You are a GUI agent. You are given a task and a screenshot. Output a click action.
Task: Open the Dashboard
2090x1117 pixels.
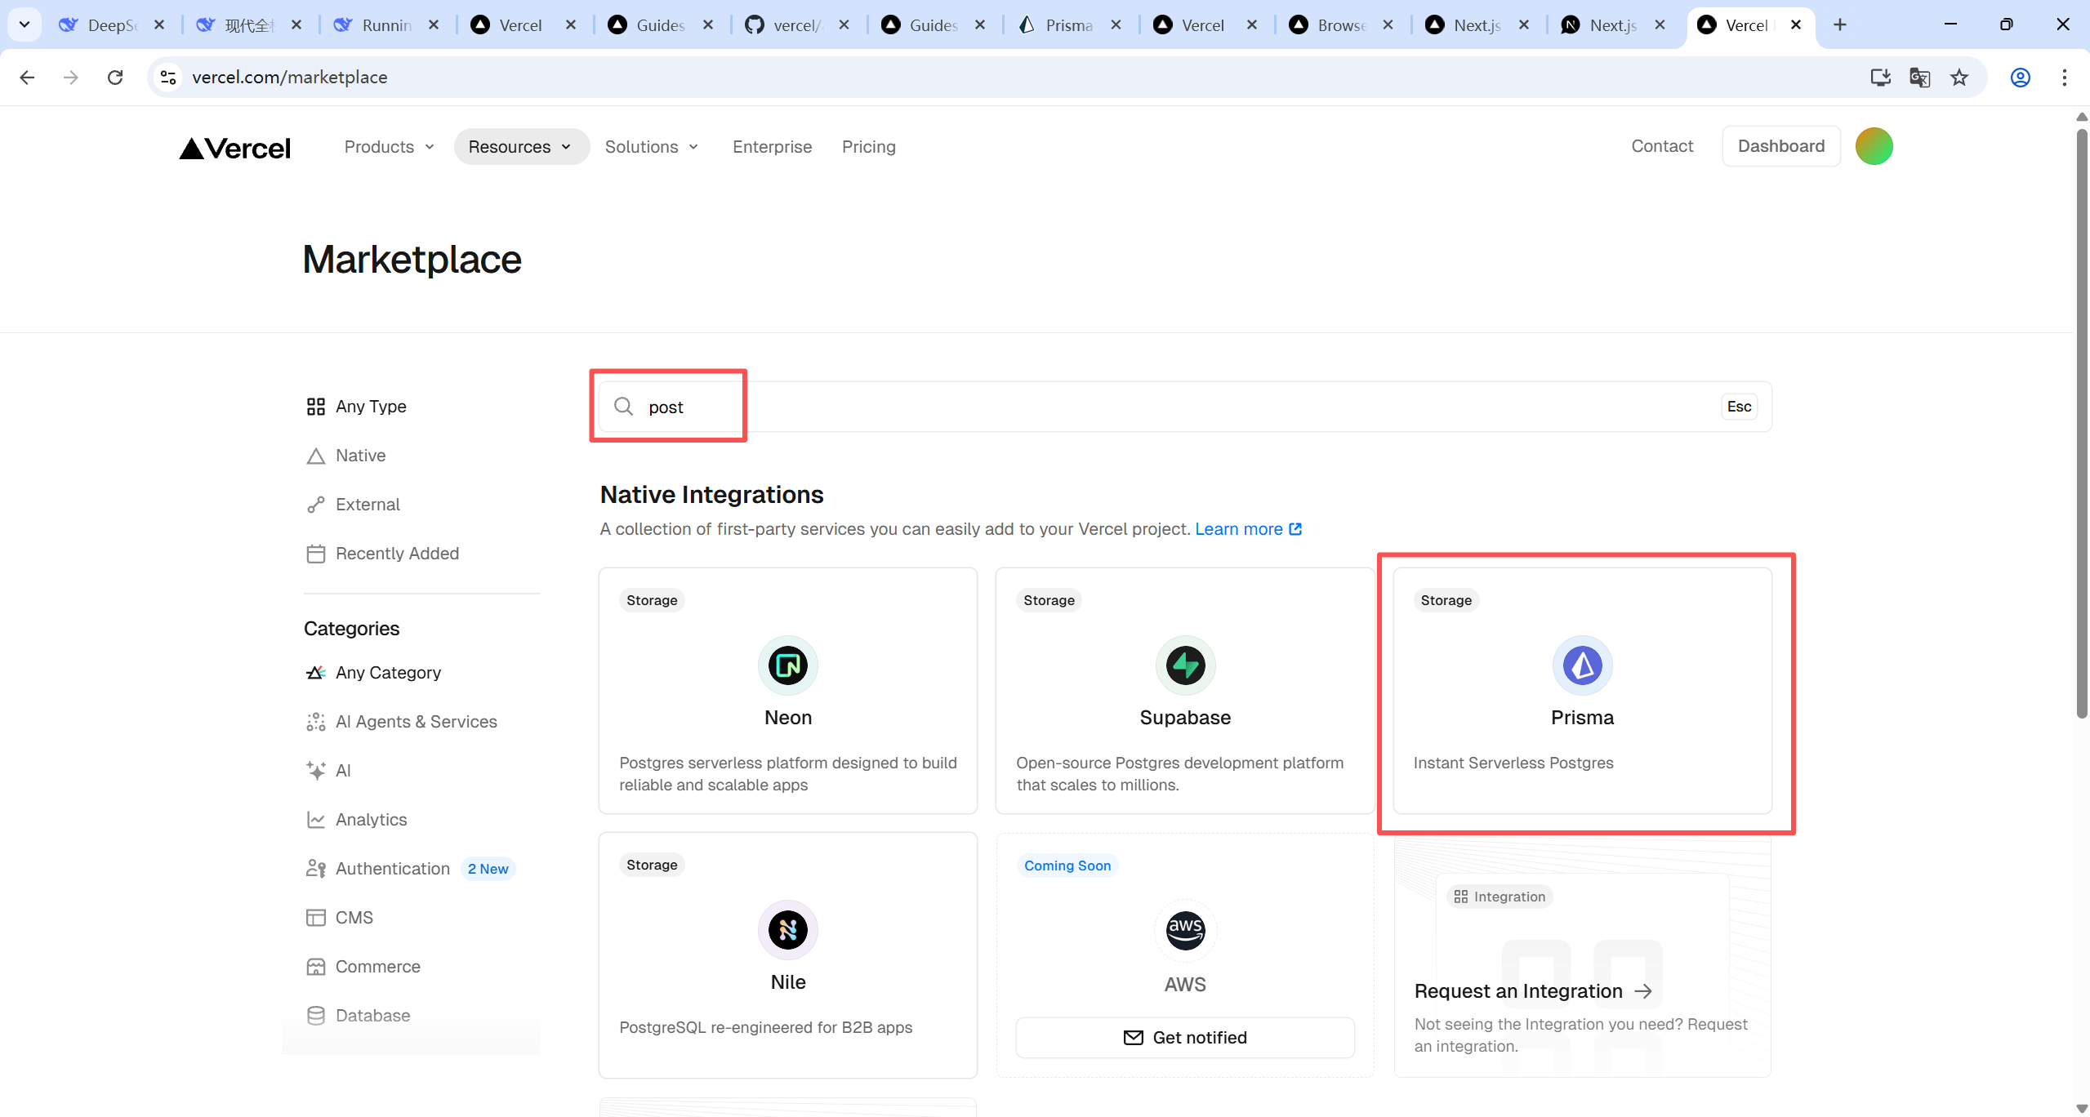[1780, 146]
